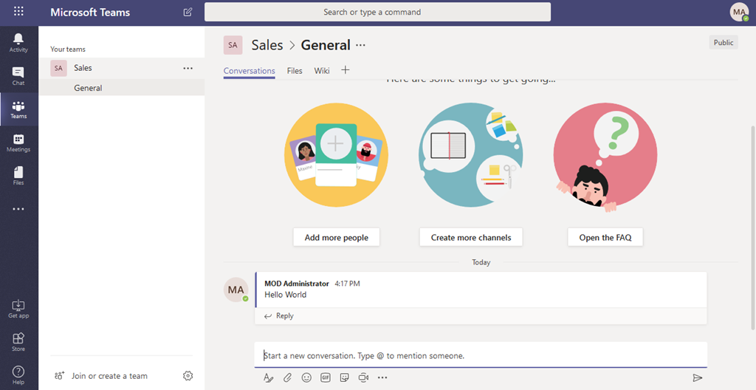The image size is (756, 390).
Task: Switch to the Files tab
Action: pyautogui.click(x=295, y=71)
